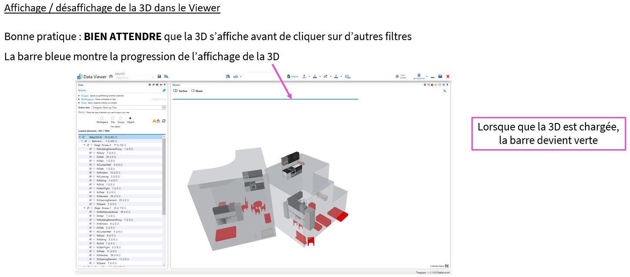Click the orange warning triangle icon
630x277 pixels.
click(x=154, y=121)
